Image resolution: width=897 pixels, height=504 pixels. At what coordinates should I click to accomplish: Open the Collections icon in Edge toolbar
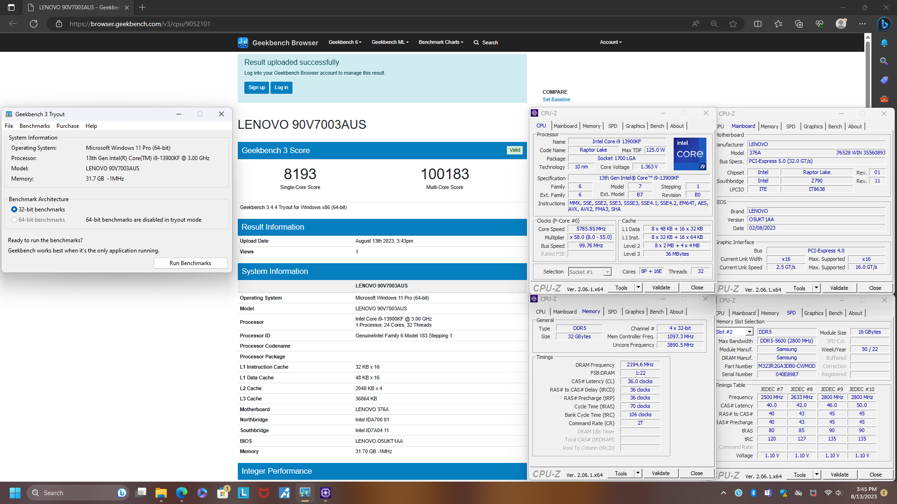pyautogui.click(x=799, y=24)
